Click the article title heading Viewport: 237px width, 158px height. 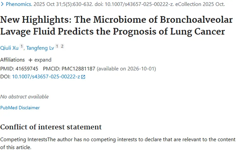pos(117,26)
